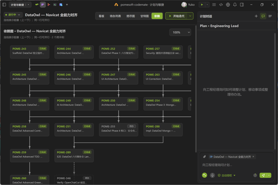Toggle the right side panel icon
The width and height of the screenshot is (278, 185).
tap(242, 5)
